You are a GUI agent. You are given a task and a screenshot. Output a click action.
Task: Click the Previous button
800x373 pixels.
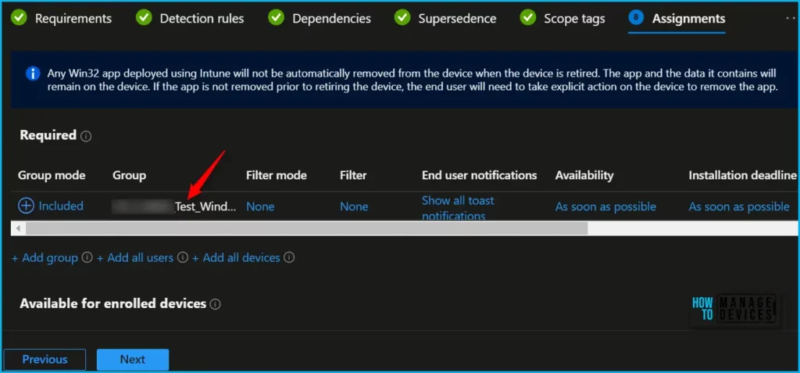coord(45,359)
